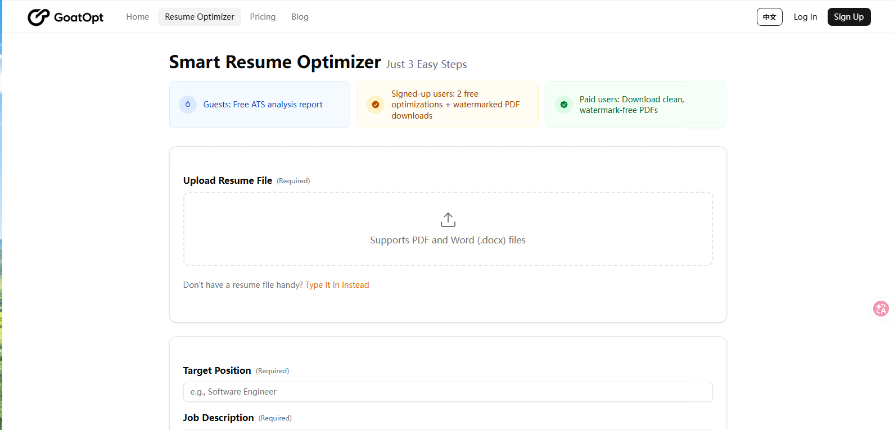Viewport: 894px width, 430px height.
Task: Click the Signed-up users free optimizations card
Action: point(448,105)
